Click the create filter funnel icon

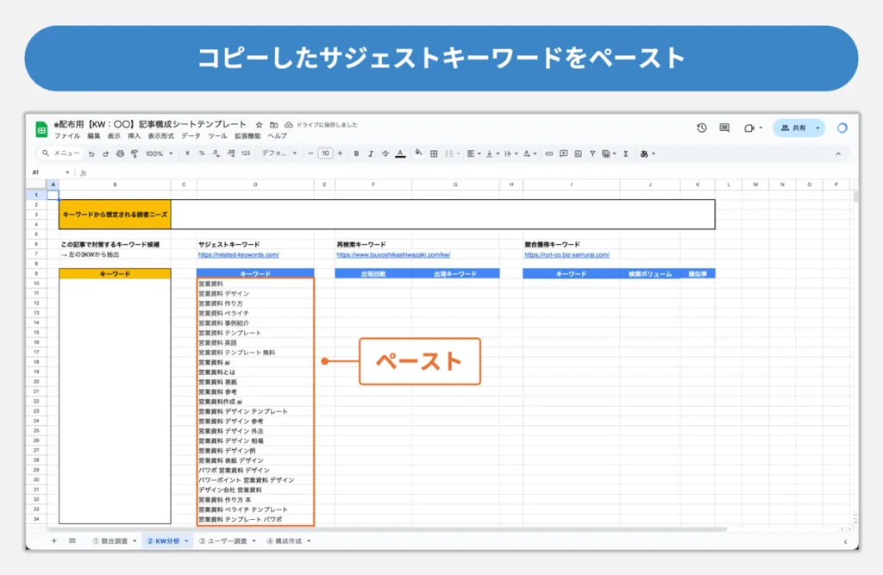[x=592, y=153]
